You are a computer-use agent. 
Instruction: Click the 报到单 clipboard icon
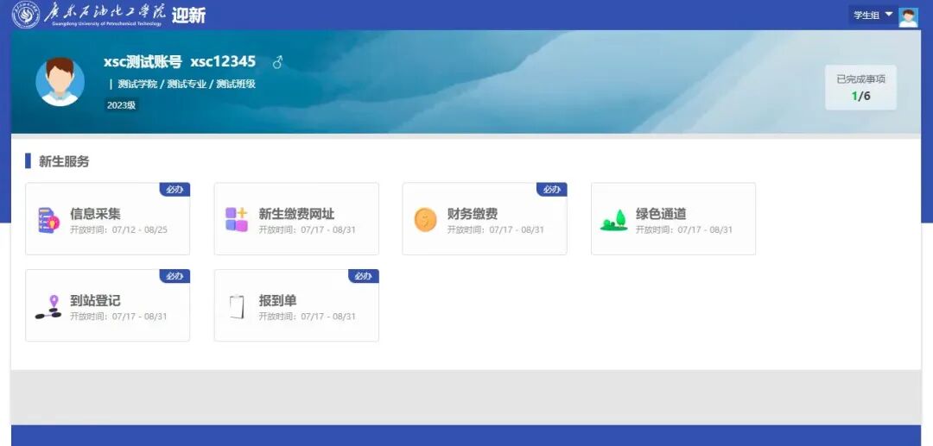coord(237,307)
